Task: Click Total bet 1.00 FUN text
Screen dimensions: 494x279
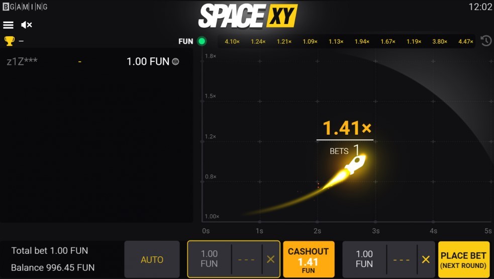Action: pyautogui.click(x=49, y=251)
